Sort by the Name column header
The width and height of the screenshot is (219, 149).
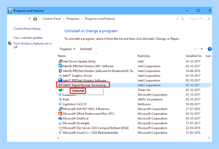[62, 56]
